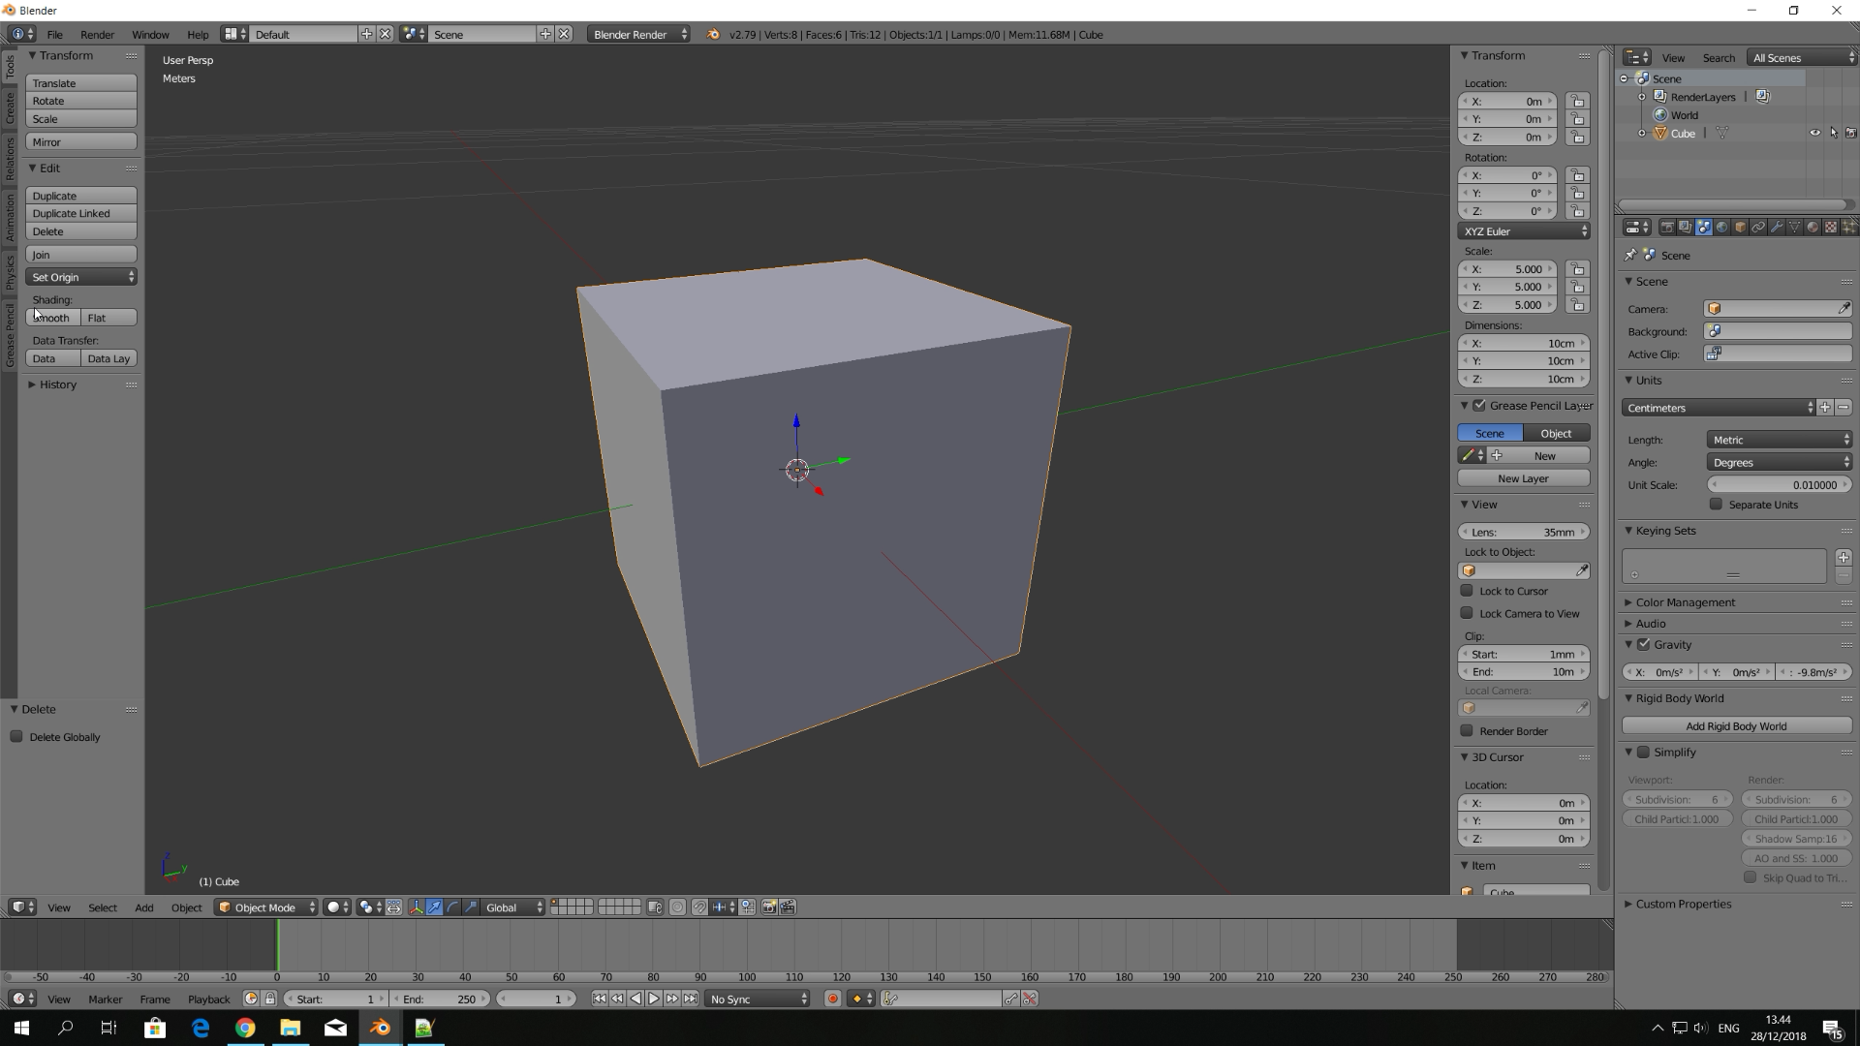Toggle Cube visibility eye in outliner
Screen dimensions: 1860x1046
1814,134
